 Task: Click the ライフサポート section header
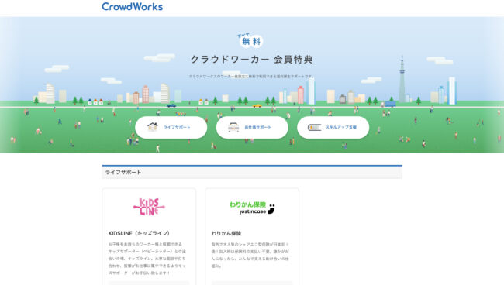(252, 172)
